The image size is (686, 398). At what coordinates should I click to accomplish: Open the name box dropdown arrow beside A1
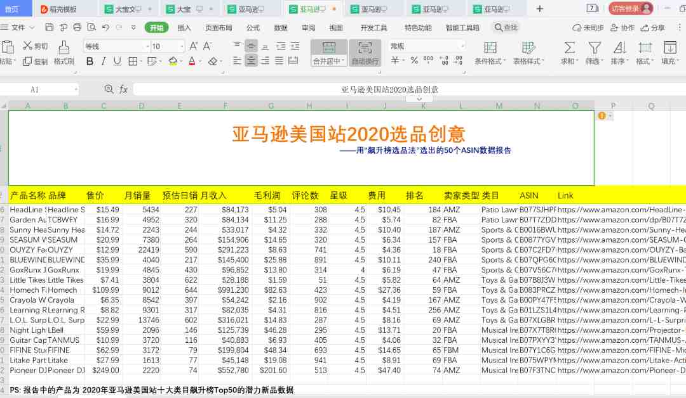point(76,89)
